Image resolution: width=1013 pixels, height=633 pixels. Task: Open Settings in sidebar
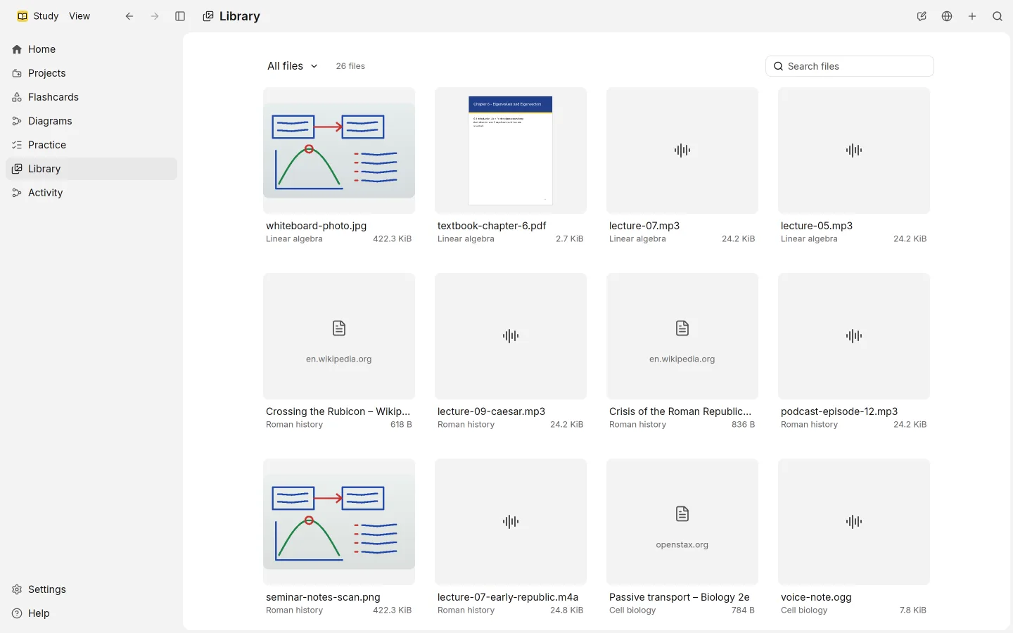[x=91, y=589]
